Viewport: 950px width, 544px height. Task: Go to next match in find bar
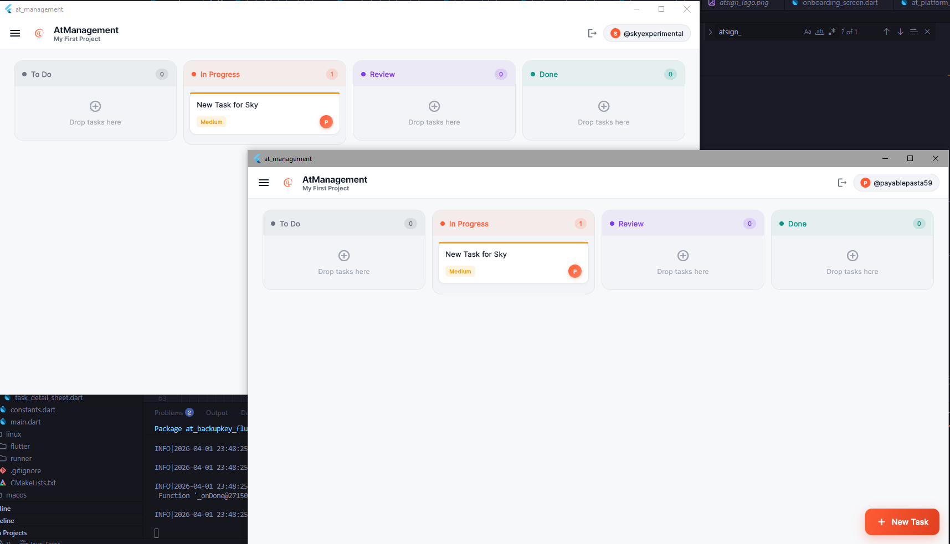[x=900, y=32]
